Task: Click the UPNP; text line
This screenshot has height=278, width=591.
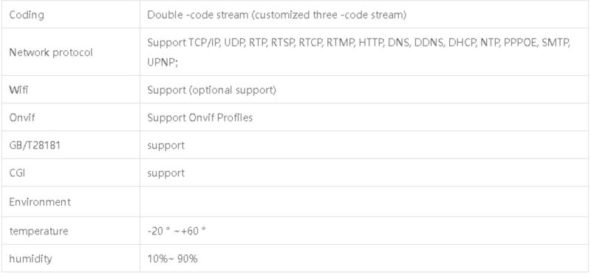Action: pos(163,62)
